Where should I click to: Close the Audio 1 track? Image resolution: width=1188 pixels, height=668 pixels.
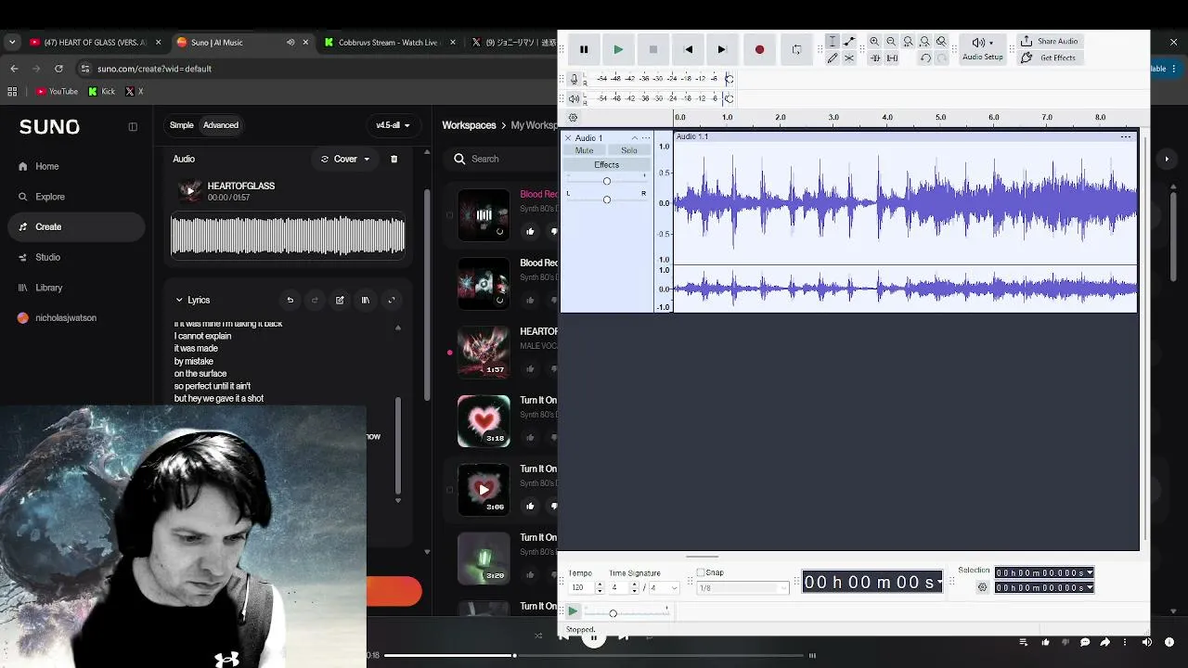(x=568, y=138)
